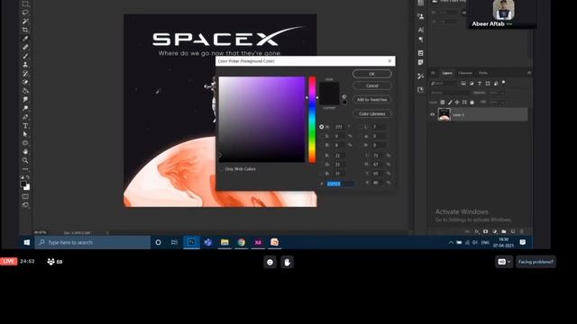
Task: Toggle lock all padlock icon
Action: 472,102
